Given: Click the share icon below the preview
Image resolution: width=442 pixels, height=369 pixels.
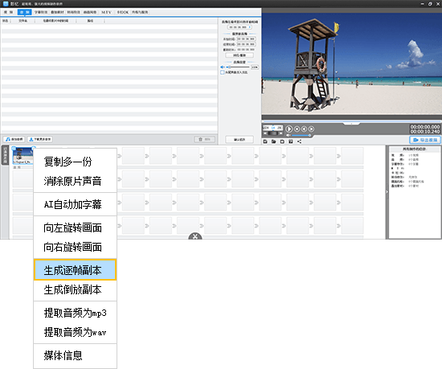Looking at the screenshot, I should click(300, 141).
